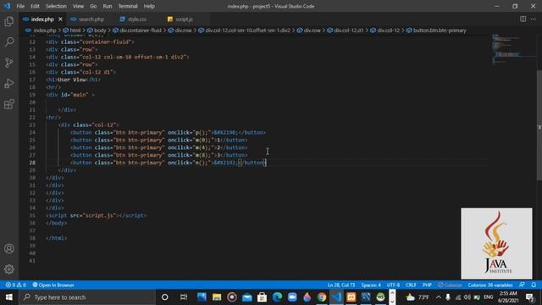Click Spaces: 4 indentation setting

tap(371, 285)
